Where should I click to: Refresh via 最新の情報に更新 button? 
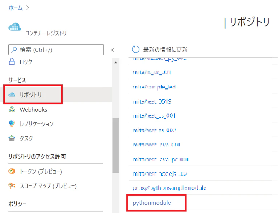(160, 50)
